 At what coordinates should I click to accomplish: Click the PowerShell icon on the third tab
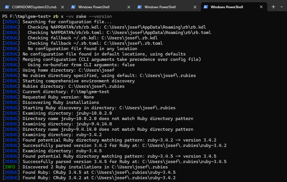(139, 7)
